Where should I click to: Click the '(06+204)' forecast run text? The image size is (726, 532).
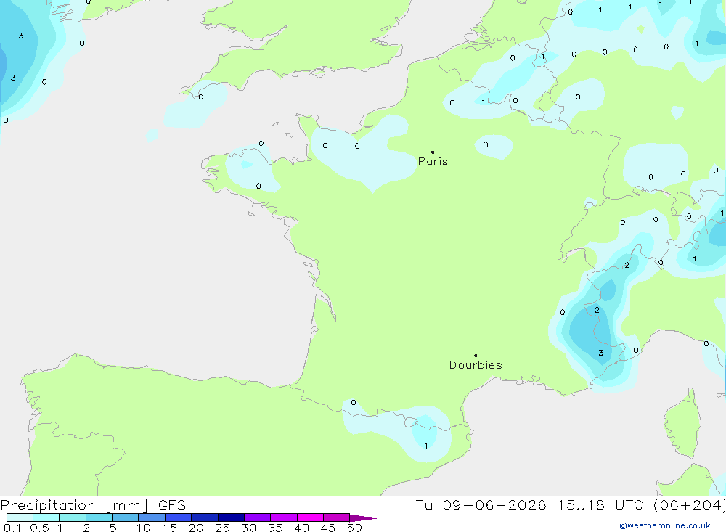pos(689,504)
